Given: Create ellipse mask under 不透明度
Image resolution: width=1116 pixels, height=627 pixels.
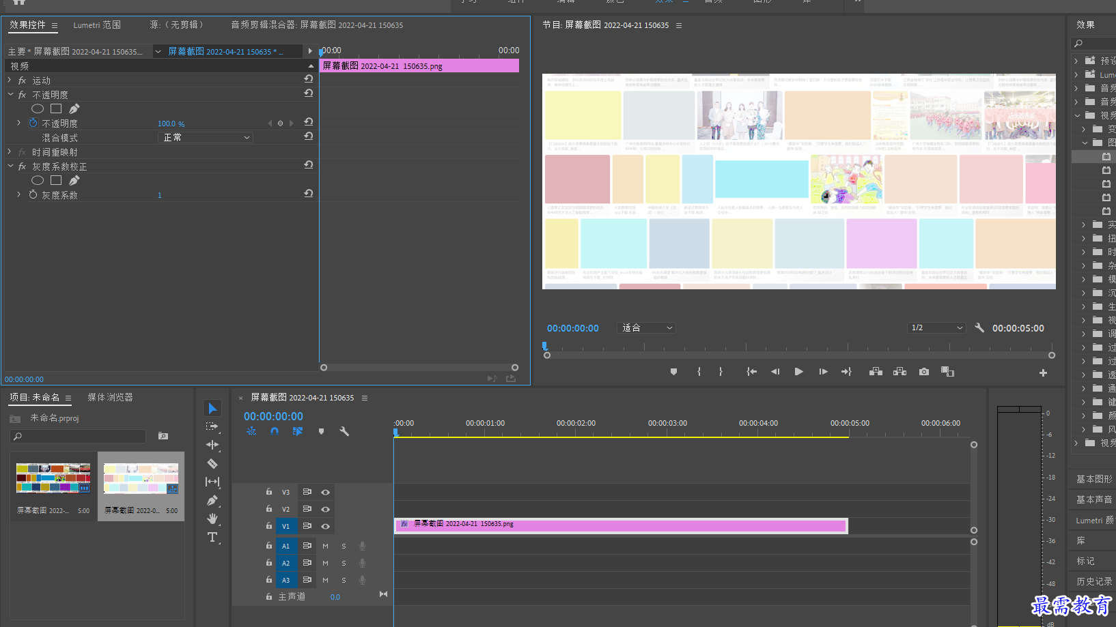Looking at the screenshot, I should [38, 108].
